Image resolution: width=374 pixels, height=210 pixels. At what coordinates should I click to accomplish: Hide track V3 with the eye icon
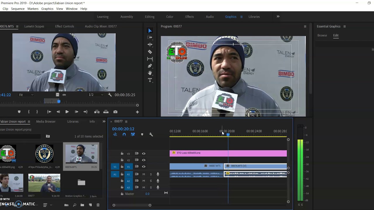[143, 153]
